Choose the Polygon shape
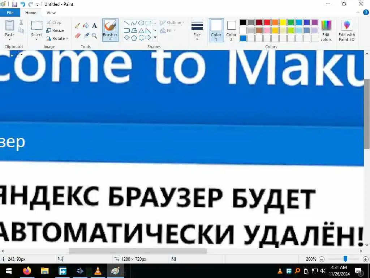 [134, 30]
